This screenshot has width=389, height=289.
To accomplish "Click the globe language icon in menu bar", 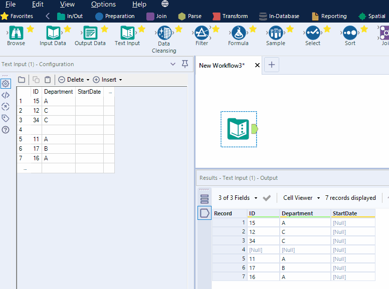I will pos(165,4).
